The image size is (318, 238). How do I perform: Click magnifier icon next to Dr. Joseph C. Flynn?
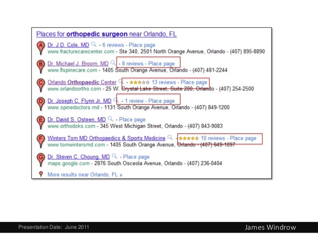point(116,100)
